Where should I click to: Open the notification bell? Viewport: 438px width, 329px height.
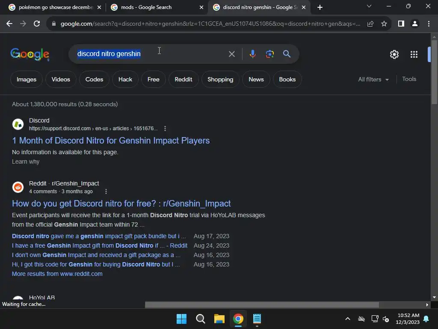[x=426, y=319]
